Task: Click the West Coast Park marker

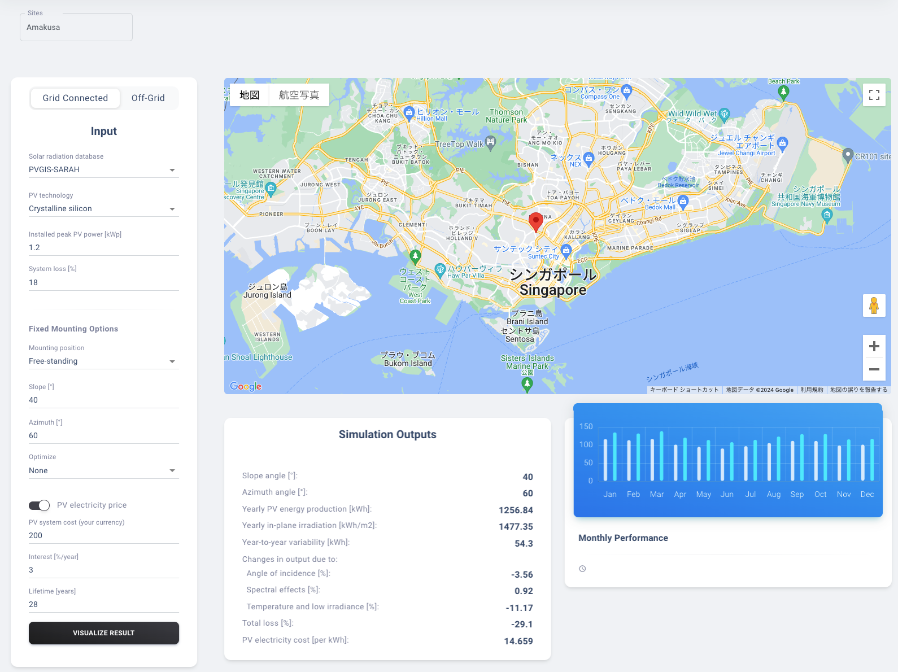Action: click(415, 257)
